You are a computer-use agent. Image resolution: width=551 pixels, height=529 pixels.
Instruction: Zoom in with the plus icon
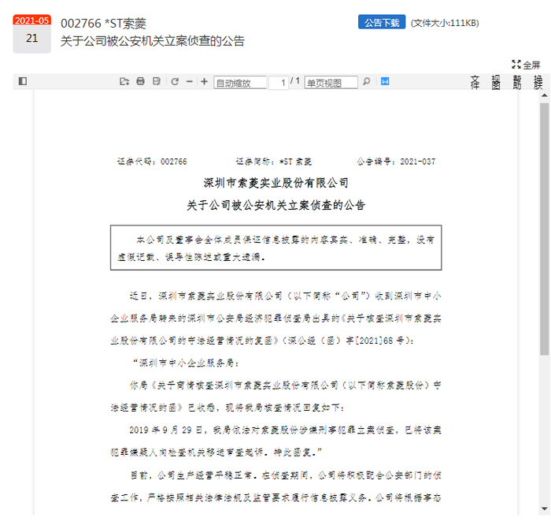point(204,82)
